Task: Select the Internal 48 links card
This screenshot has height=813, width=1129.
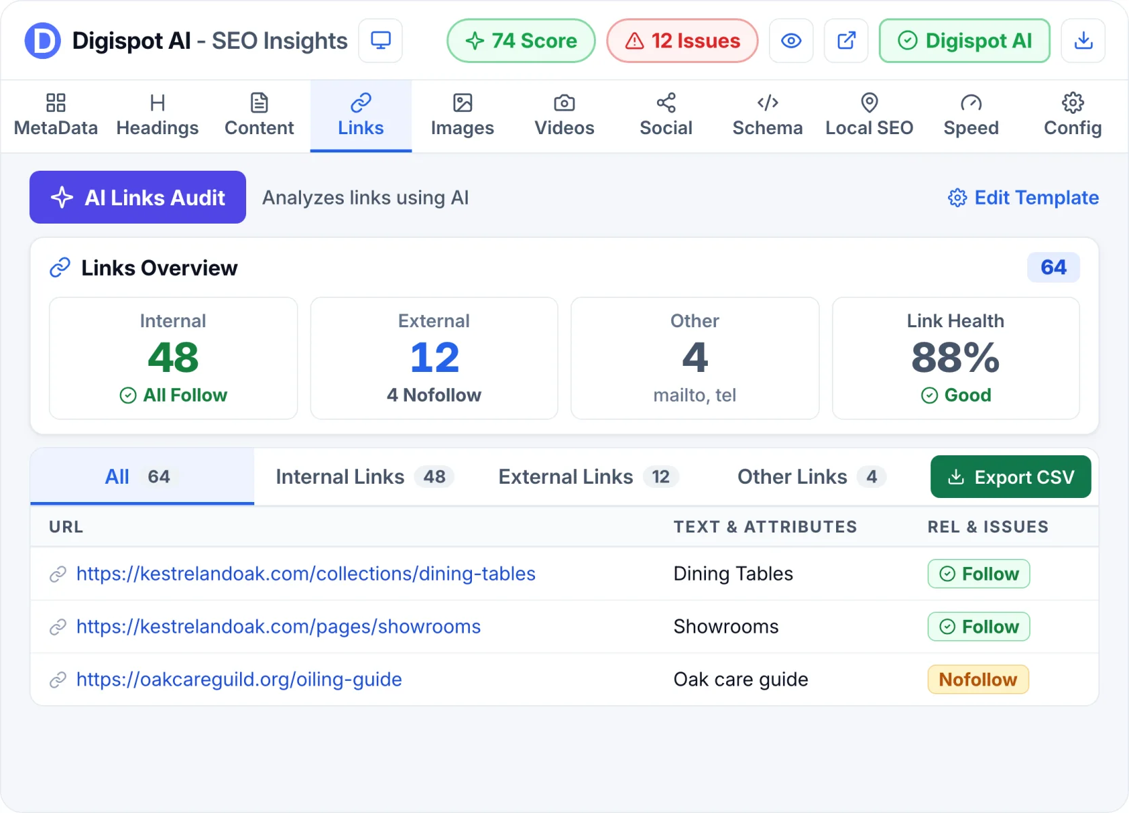Action: point(173,358)
